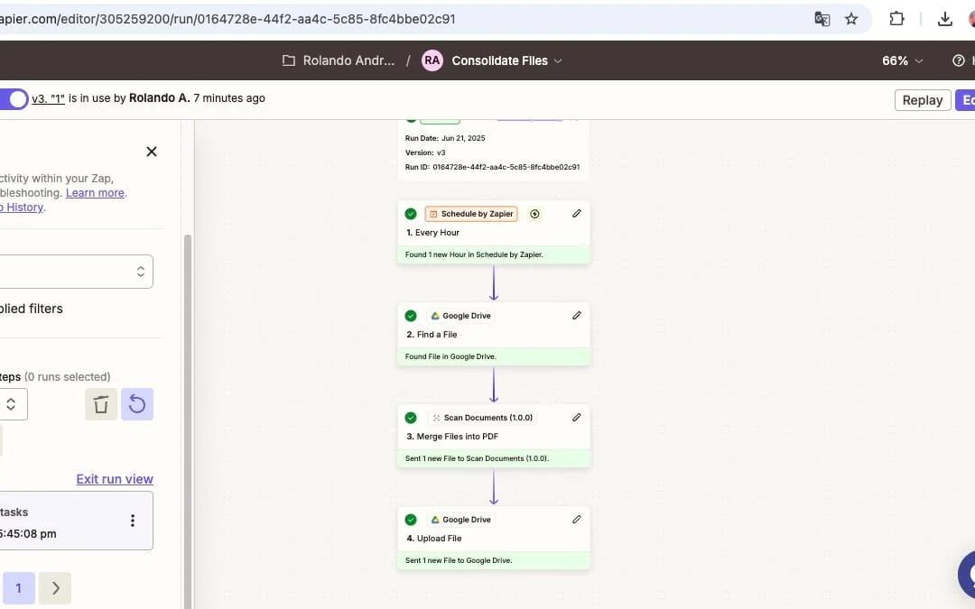Open the Consolidate Files dropdown

pos(560,60)
